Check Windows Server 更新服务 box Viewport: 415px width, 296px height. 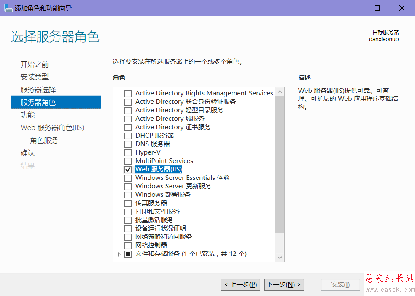point(128,187)
